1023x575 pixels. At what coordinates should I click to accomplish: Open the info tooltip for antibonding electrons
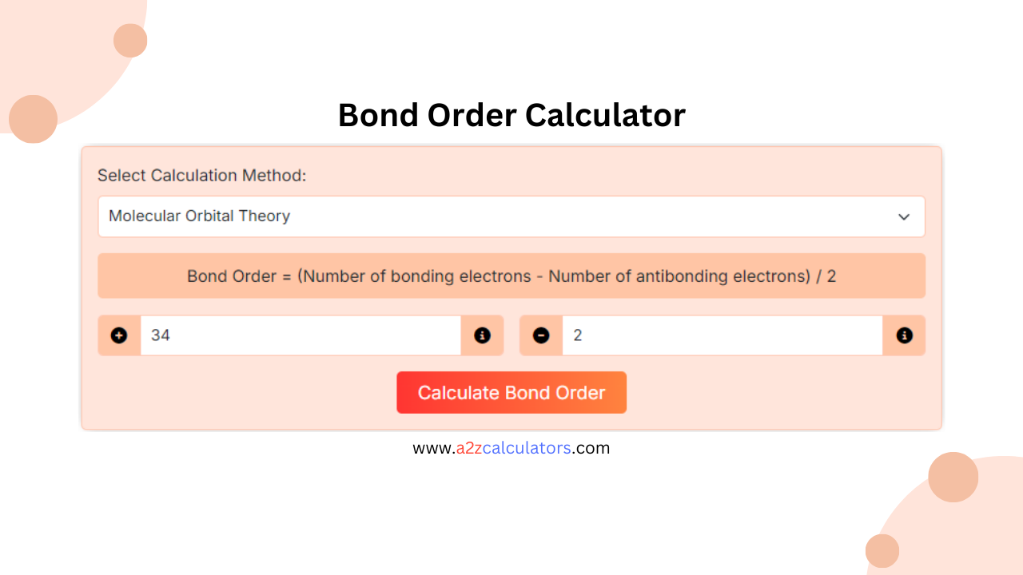904,335
